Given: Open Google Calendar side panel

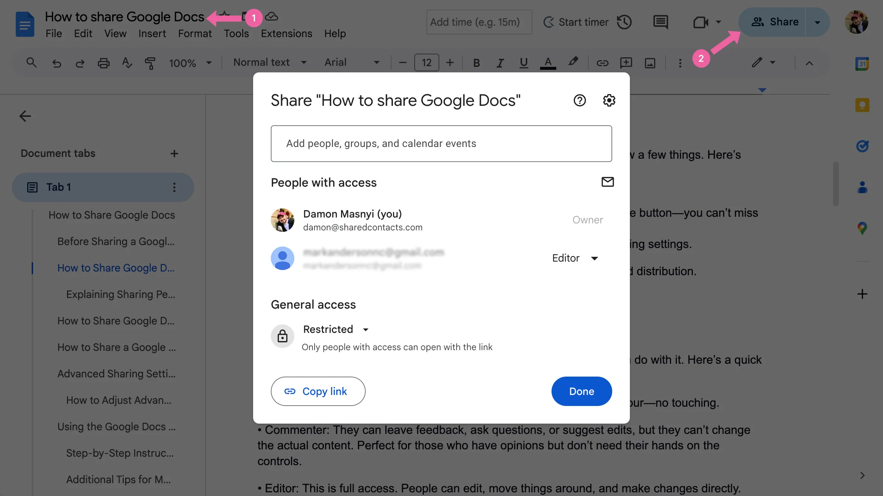Looking at the screenshot, I should point(862,63).
